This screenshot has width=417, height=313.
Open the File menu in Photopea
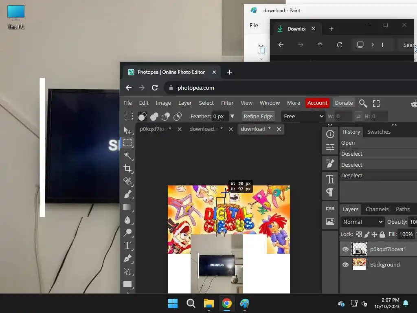127,103
